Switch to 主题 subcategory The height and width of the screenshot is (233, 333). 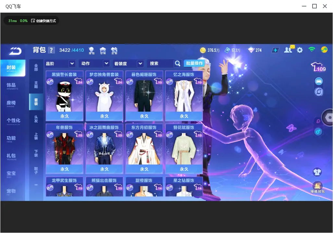pyautogui.click(x=36, y=85)
